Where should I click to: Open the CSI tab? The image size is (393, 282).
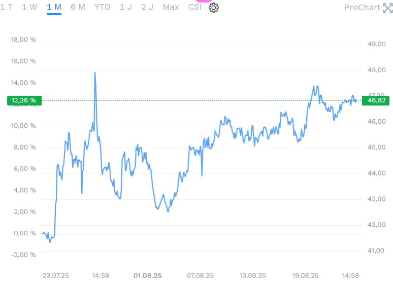194,7
